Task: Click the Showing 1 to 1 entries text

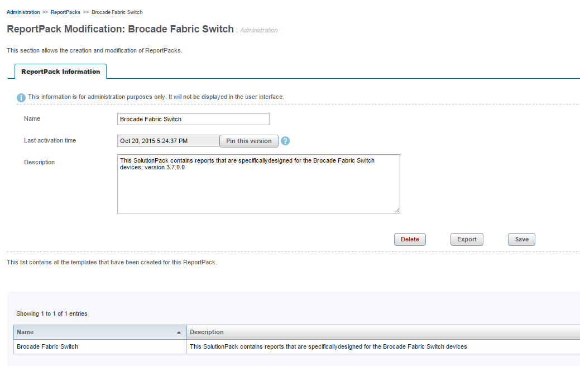Action: 52,314
